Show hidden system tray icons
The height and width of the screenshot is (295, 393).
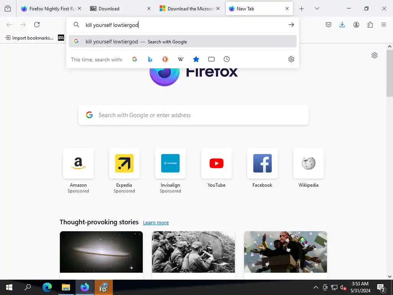(316, 287)
